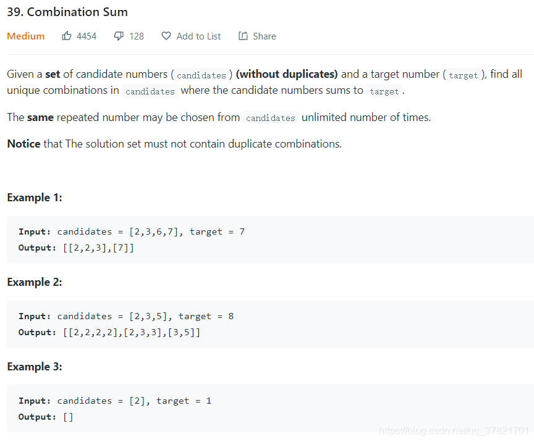Click the Example 3 heading
Image resolution: width=534 pixels, height=442 pixels.
(x=35, y=367)
